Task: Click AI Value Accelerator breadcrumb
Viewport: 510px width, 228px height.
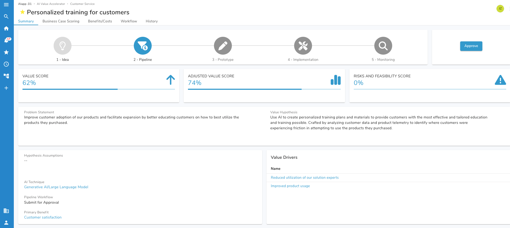Action: click(x=51, y=4)
